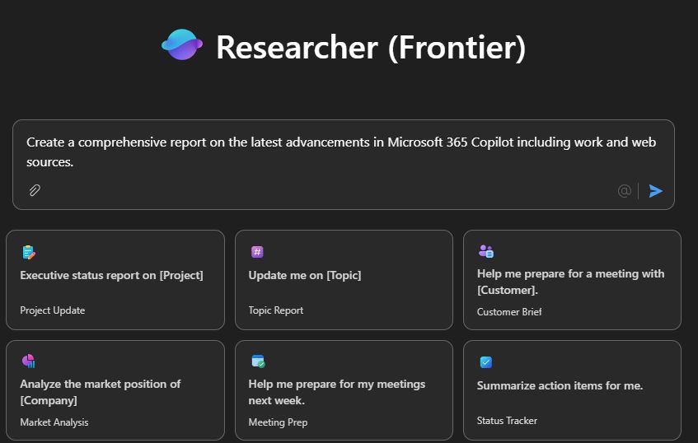Image resolution: width=698 pixels, height=443 pixels.
Task: Select Executive status report on [Project] prompt
Action: point(115,280)
